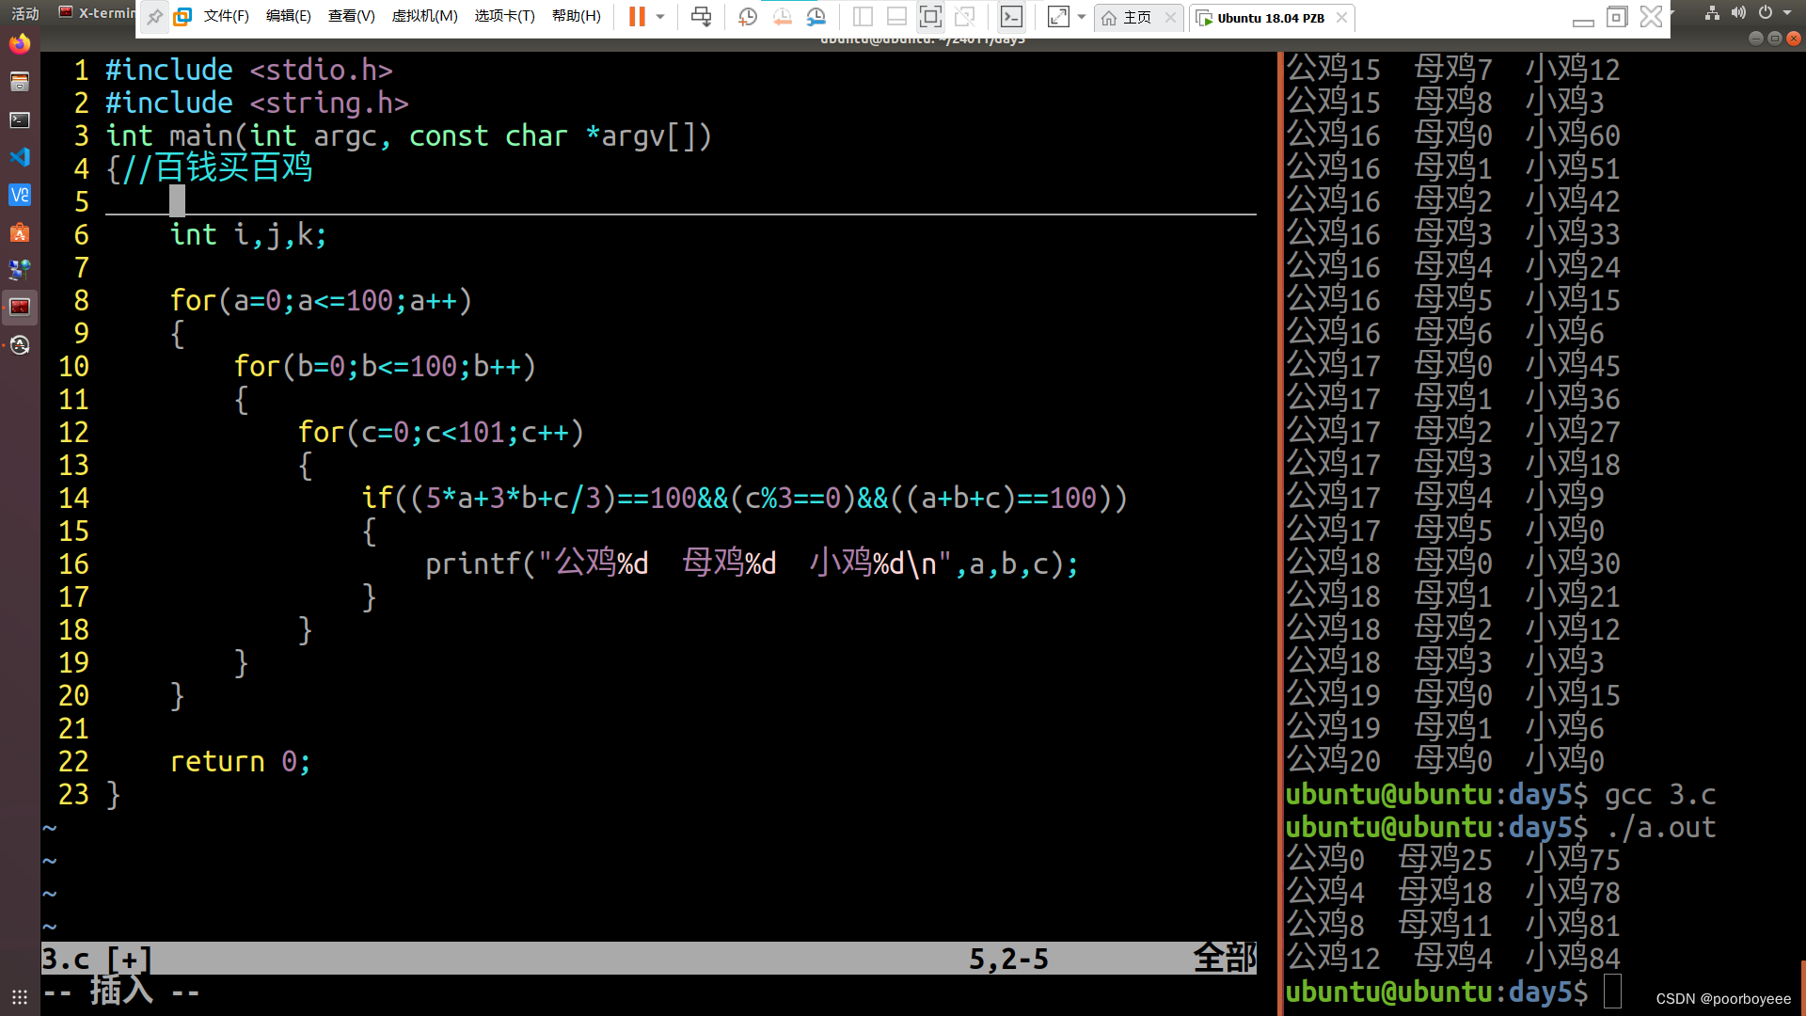Open the 文件(F) menu
The width and height of the screenshot is (1806, 1016).
click(x=226, y=17)
